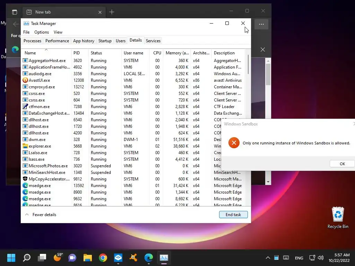Image resolution: width=355 pixels, height=266 pixels.
Task: Open taskbar Search
Action: click(27, 258)
